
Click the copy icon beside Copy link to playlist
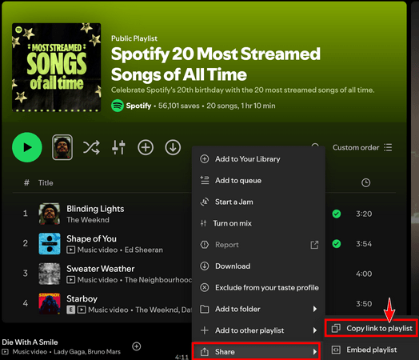point(336,328)
